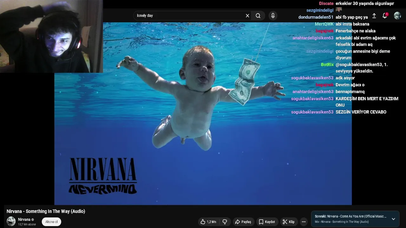Click chat message "bennaptımamq"
406x228 pixels.
coord(350,92)
